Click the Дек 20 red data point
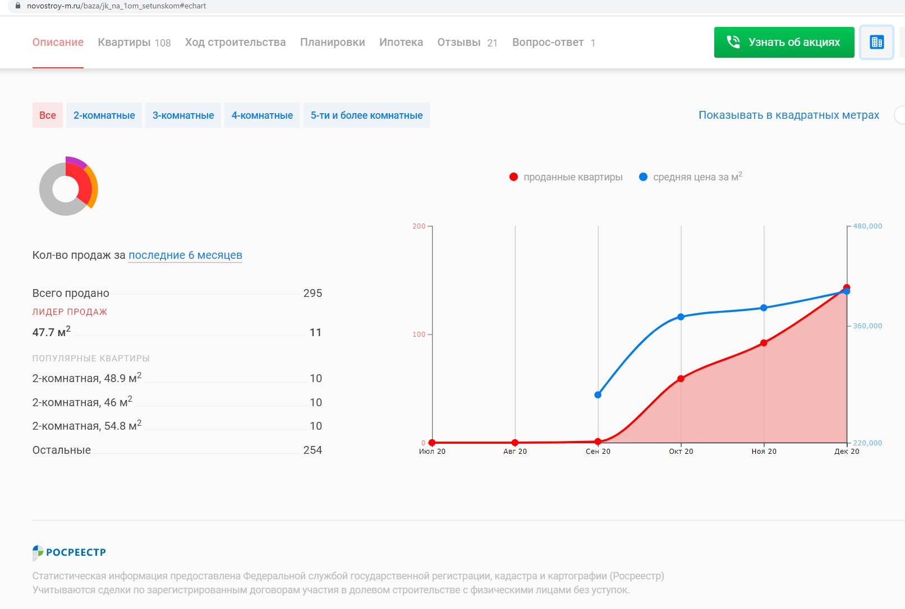This screenshot has height=609, width=905. (847, 287)
